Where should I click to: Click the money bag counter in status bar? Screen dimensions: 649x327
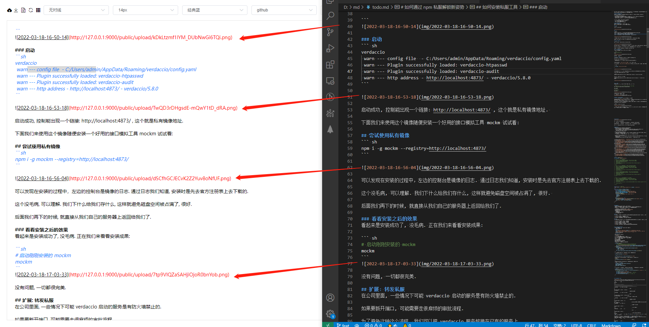[x=407, y=325]
